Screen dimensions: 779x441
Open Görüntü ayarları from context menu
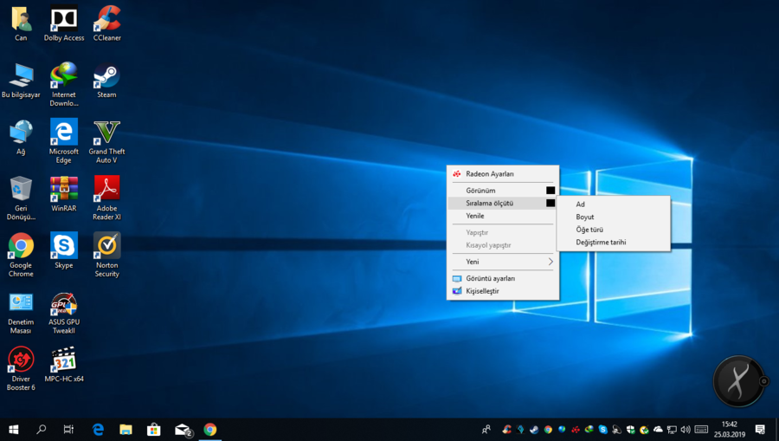coord(490,278)
